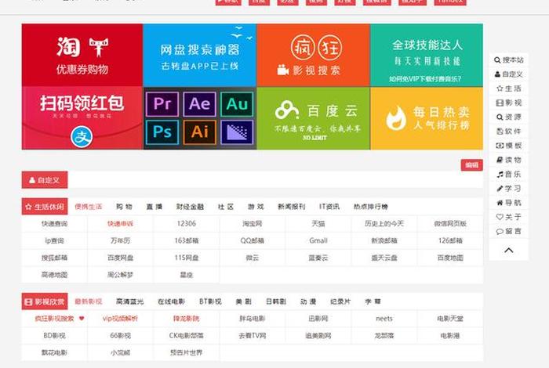549x368 pixels.
Task: Open the 百度网盘 link
Action: pos(120,258)
